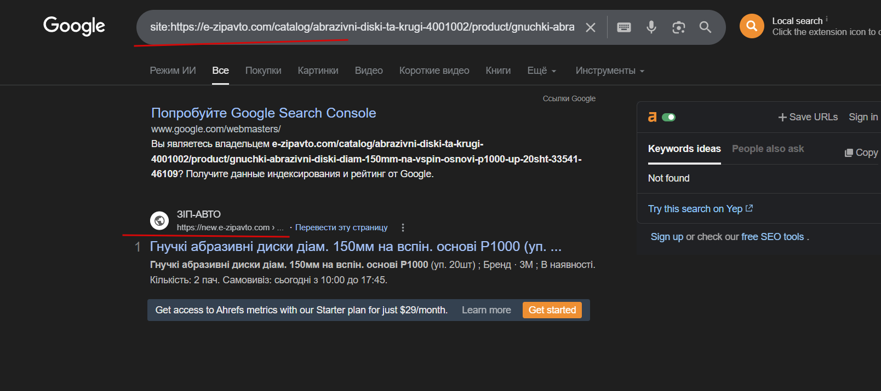Viewport: 881px width, 391px height.
Task: Click the ЗІП-АВТО site name
Action: [198, 214]
